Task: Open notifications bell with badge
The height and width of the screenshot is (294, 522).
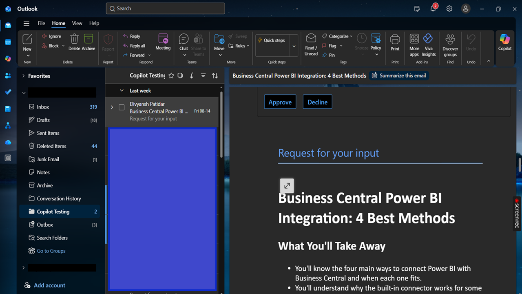Action: [x=433, y=9]
